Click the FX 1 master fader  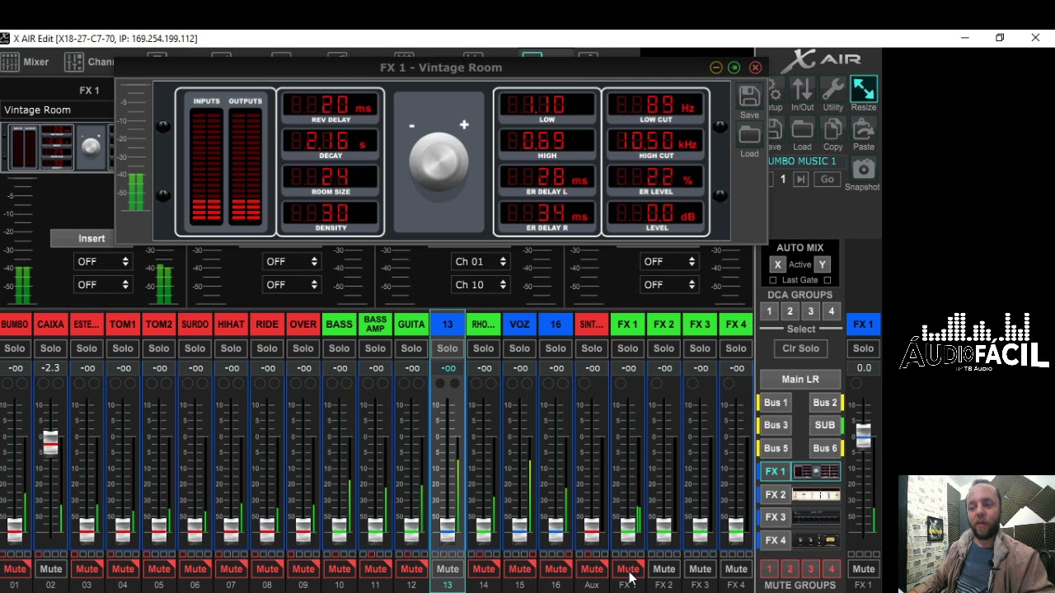coord(863,435)
